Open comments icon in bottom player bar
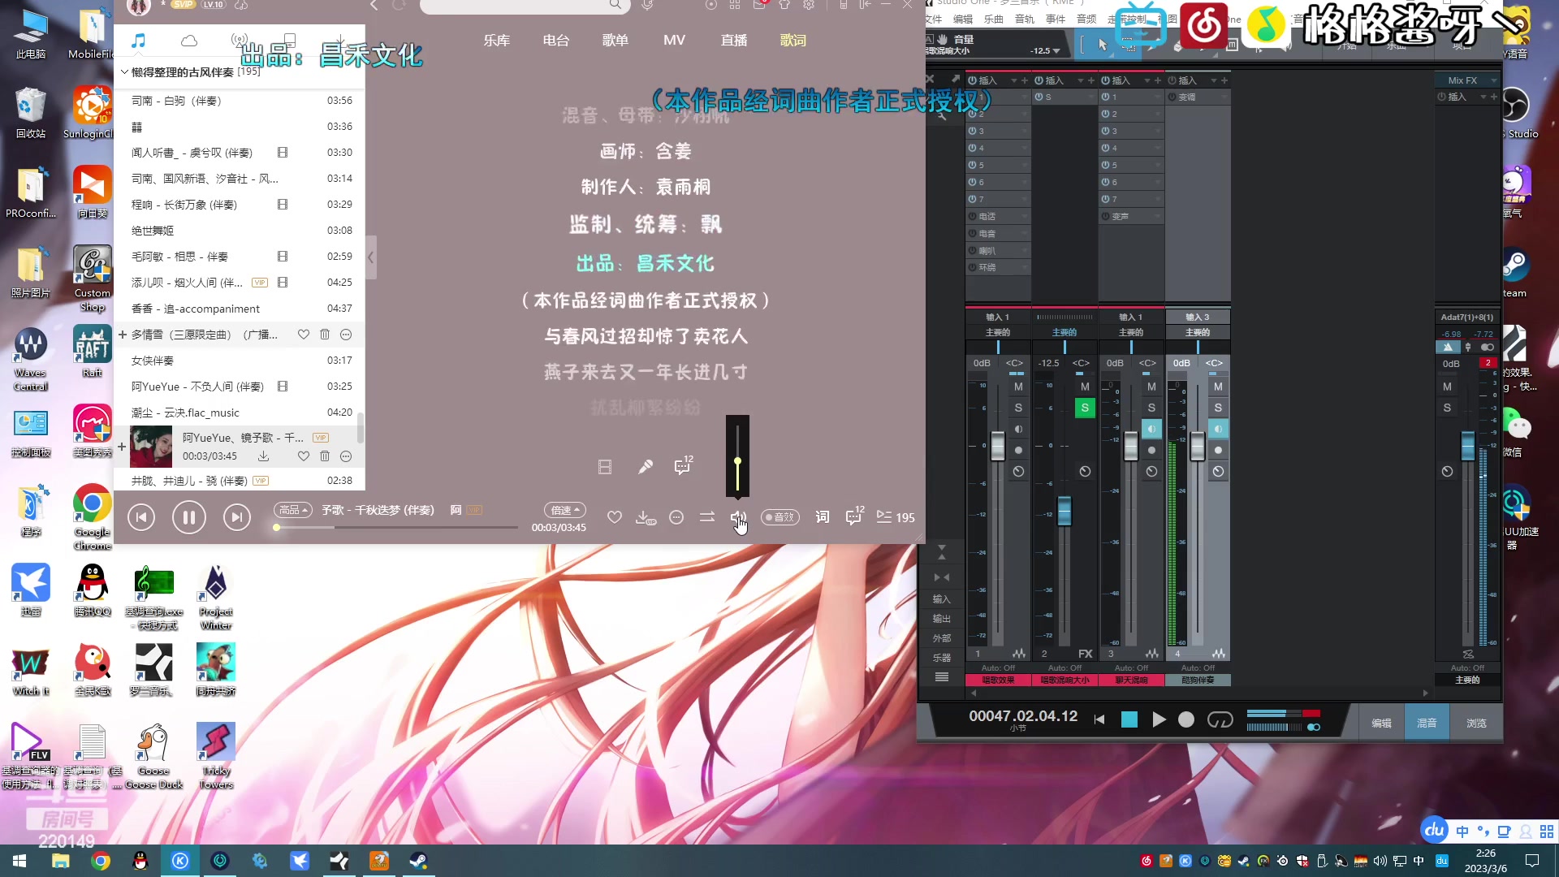This screenshot has height=877, width=1559. click(854, 516)
